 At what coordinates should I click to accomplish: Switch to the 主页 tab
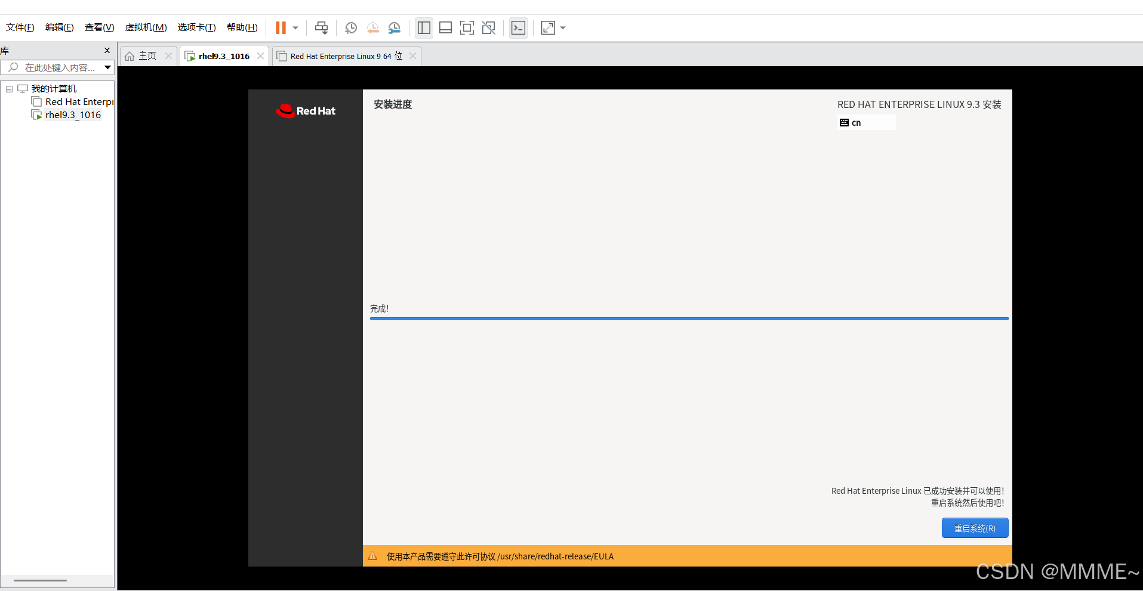tap(147, 56)
